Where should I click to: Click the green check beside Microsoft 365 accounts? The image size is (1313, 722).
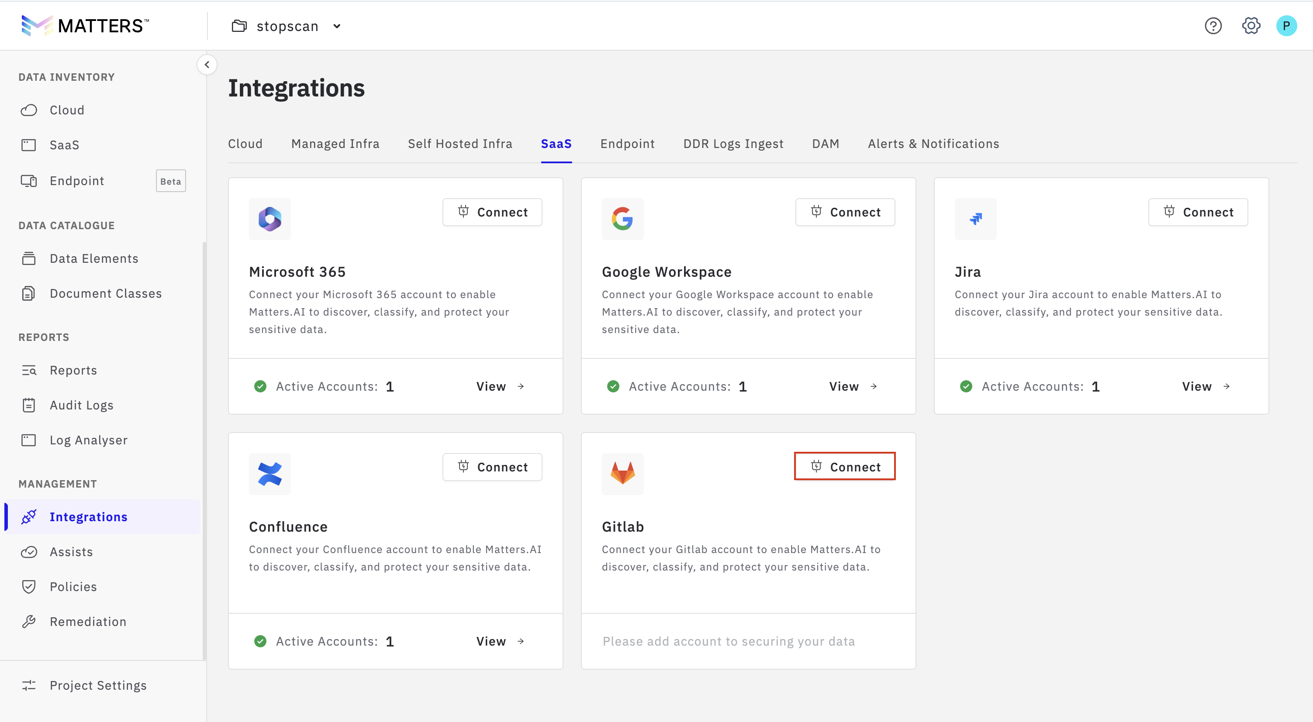point(260,386)
